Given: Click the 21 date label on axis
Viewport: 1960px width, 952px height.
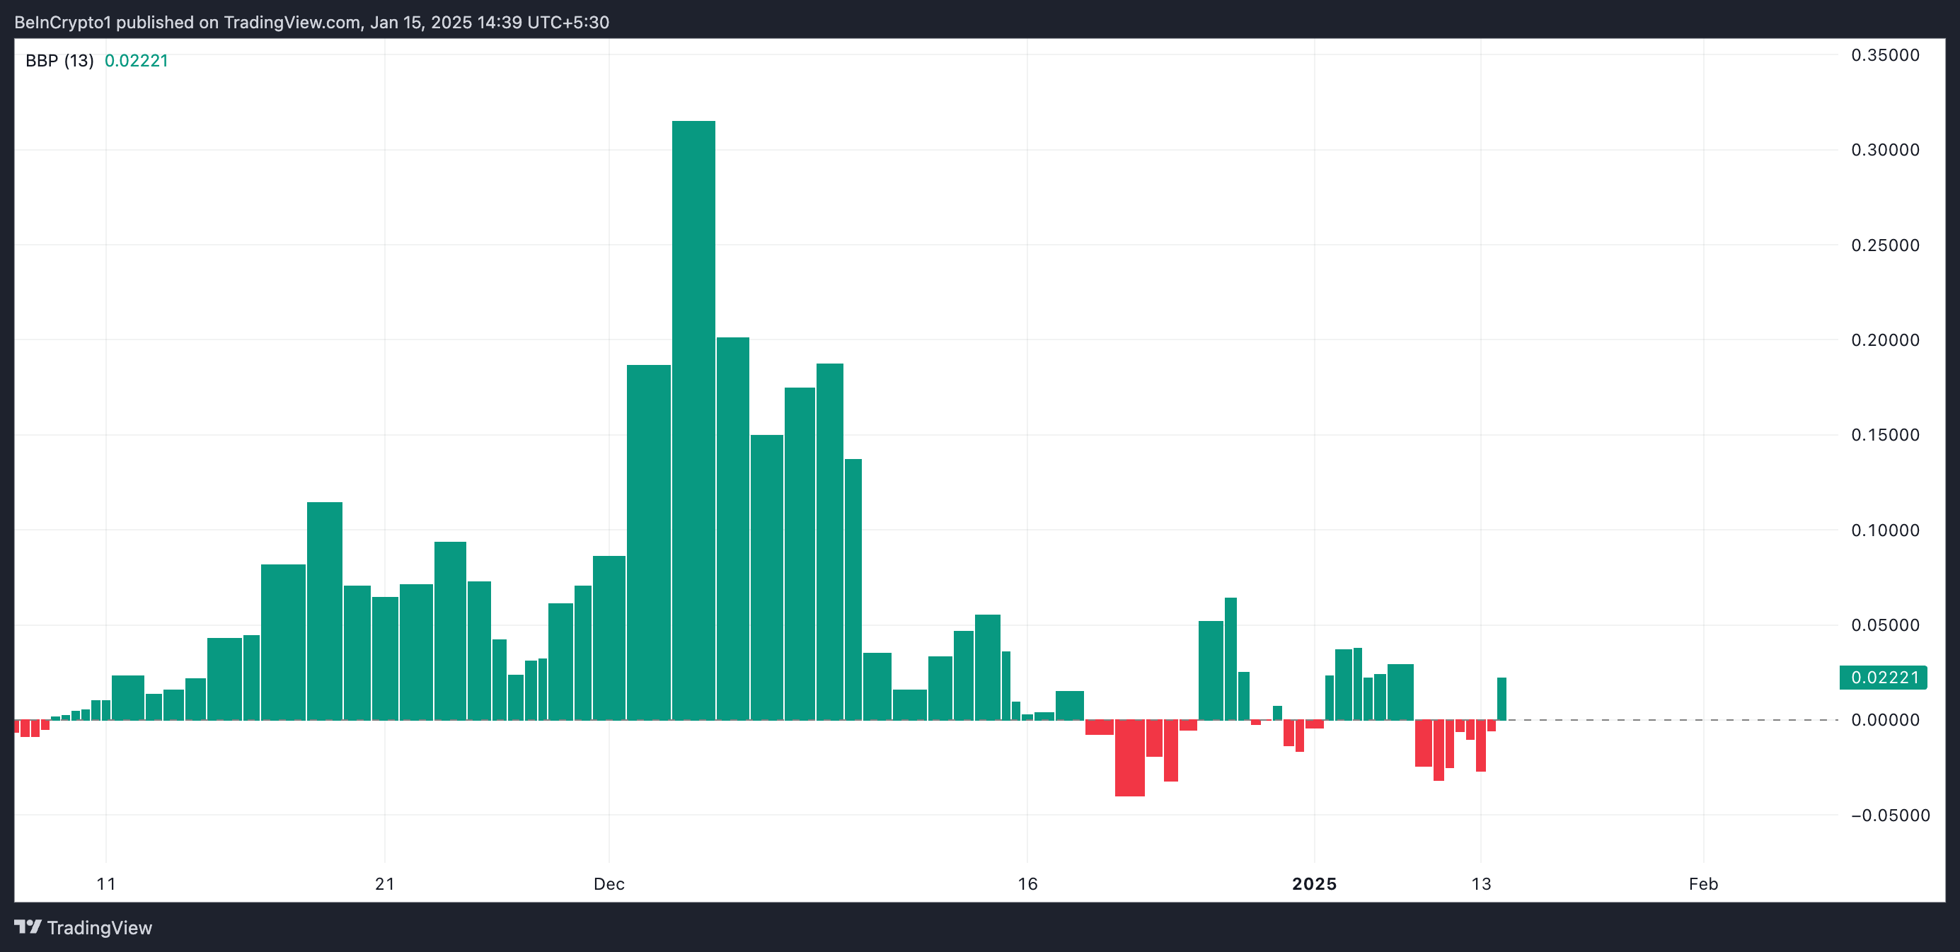Looking at the screenshot, I should coord(385,883).
